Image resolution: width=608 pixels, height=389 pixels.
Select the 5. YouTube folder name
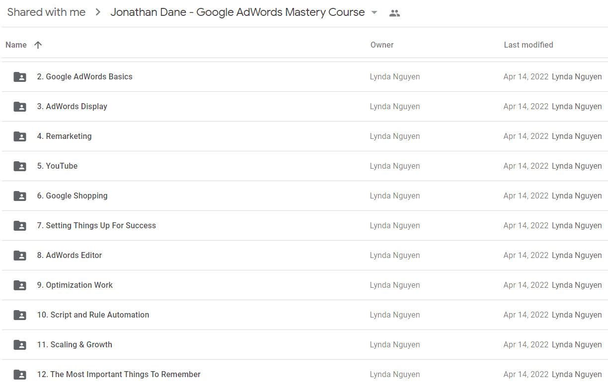pos(58,166)
